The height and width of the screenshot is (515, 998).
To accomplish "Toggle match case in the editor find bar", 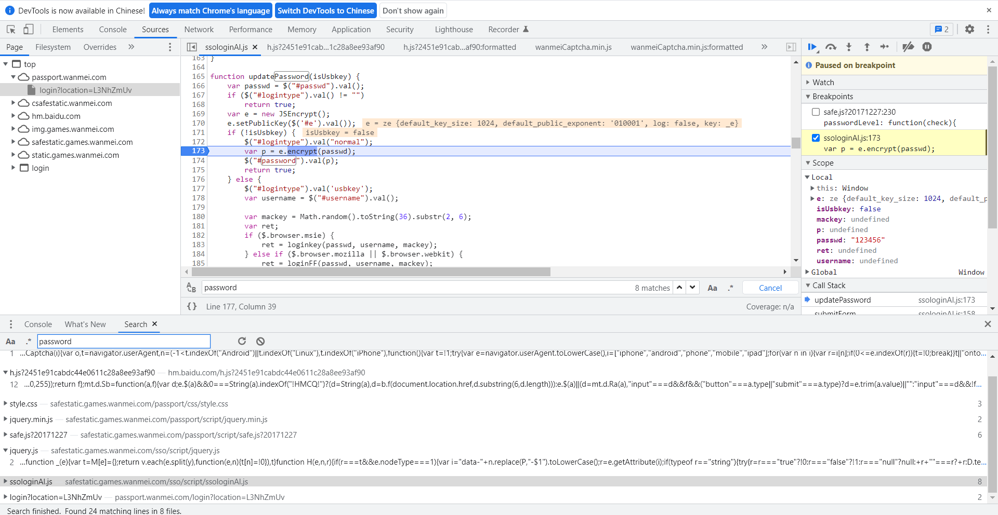I will (x=712, y=288).
